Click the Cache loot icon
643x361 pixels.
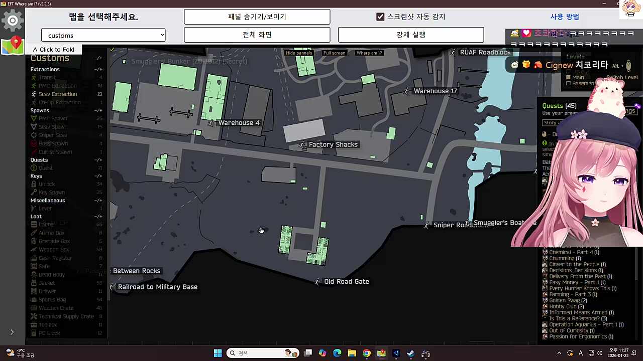pos(34,225)
